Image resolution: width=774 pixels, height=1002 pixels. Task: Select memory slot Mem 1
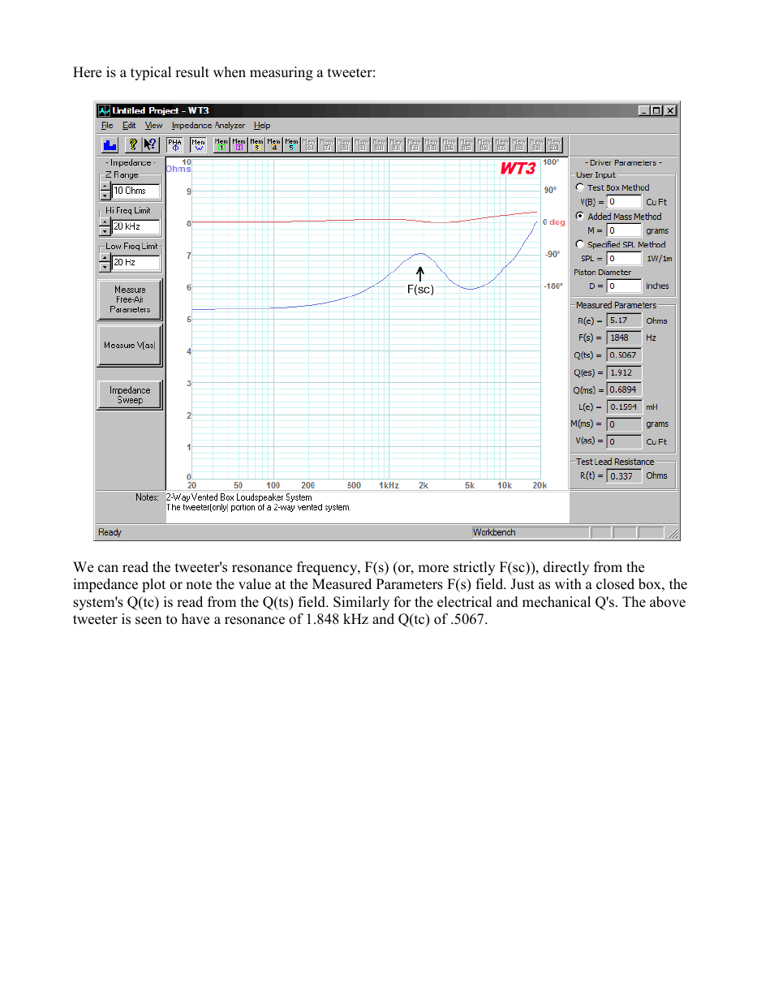[222, 144]
